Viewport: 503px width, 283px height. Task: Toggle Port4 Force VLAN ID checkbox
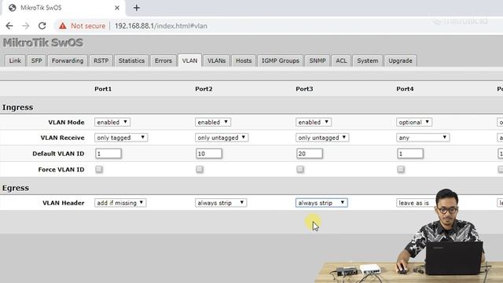tap(401, 169)
